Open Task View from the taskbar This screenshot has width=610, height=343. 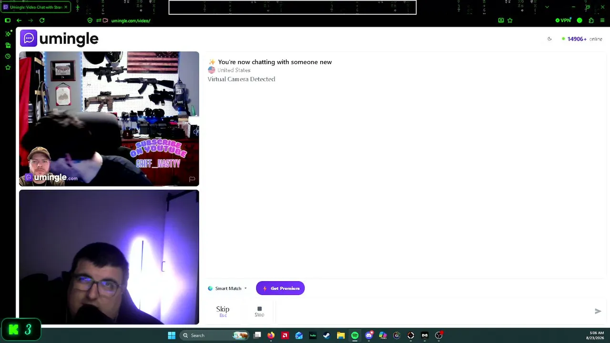pyautogui.click(x=257, y=335)
